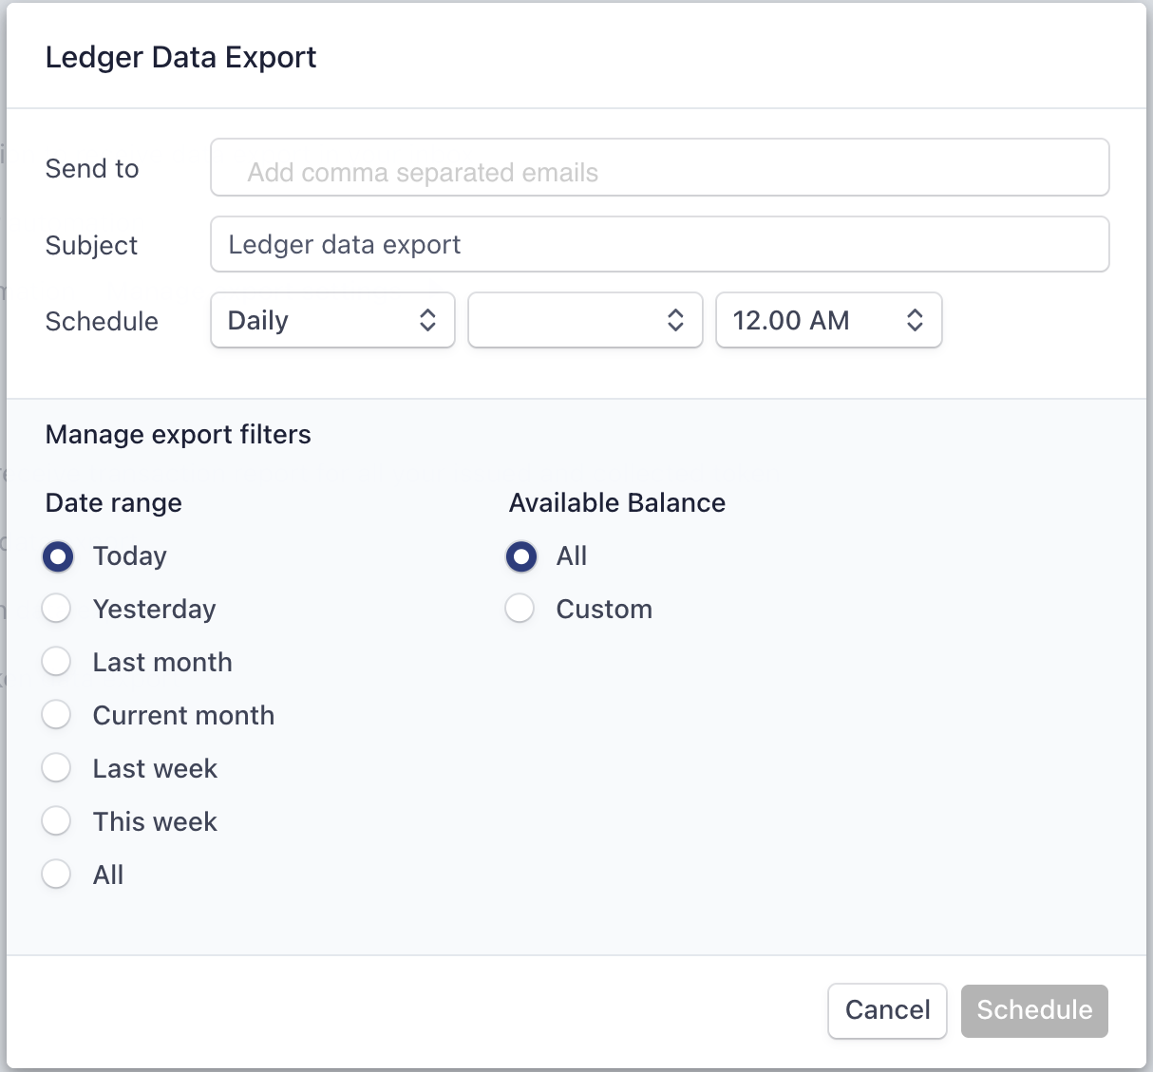Select Last week date range
1153x1072 pixels.
57,768
